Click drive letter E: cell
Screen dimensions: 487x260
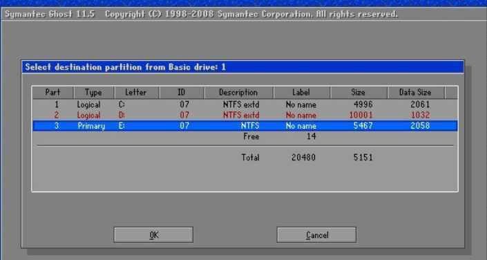122,126
